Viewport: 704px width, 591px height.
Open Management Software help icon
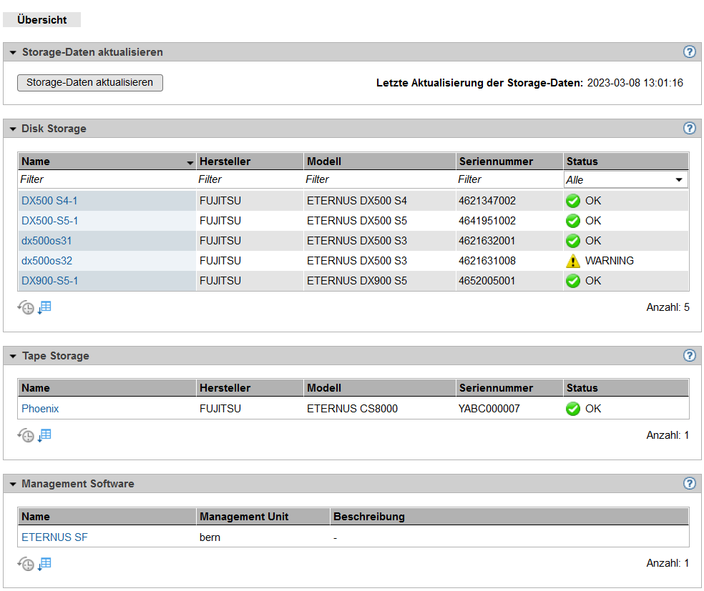click(x=689, y=483)
